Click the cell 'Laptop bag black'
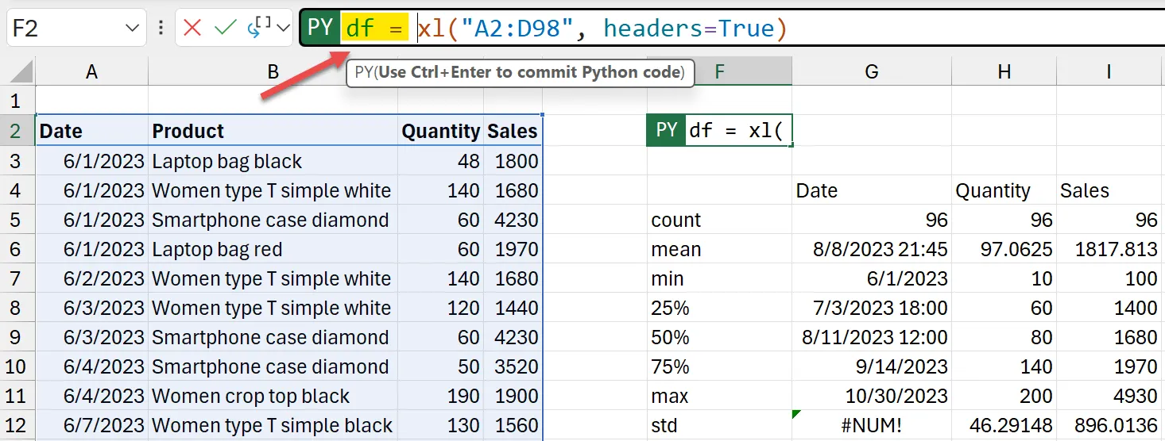The height and width of the screenshot is (441, 1165). click(x=273, y=161)
